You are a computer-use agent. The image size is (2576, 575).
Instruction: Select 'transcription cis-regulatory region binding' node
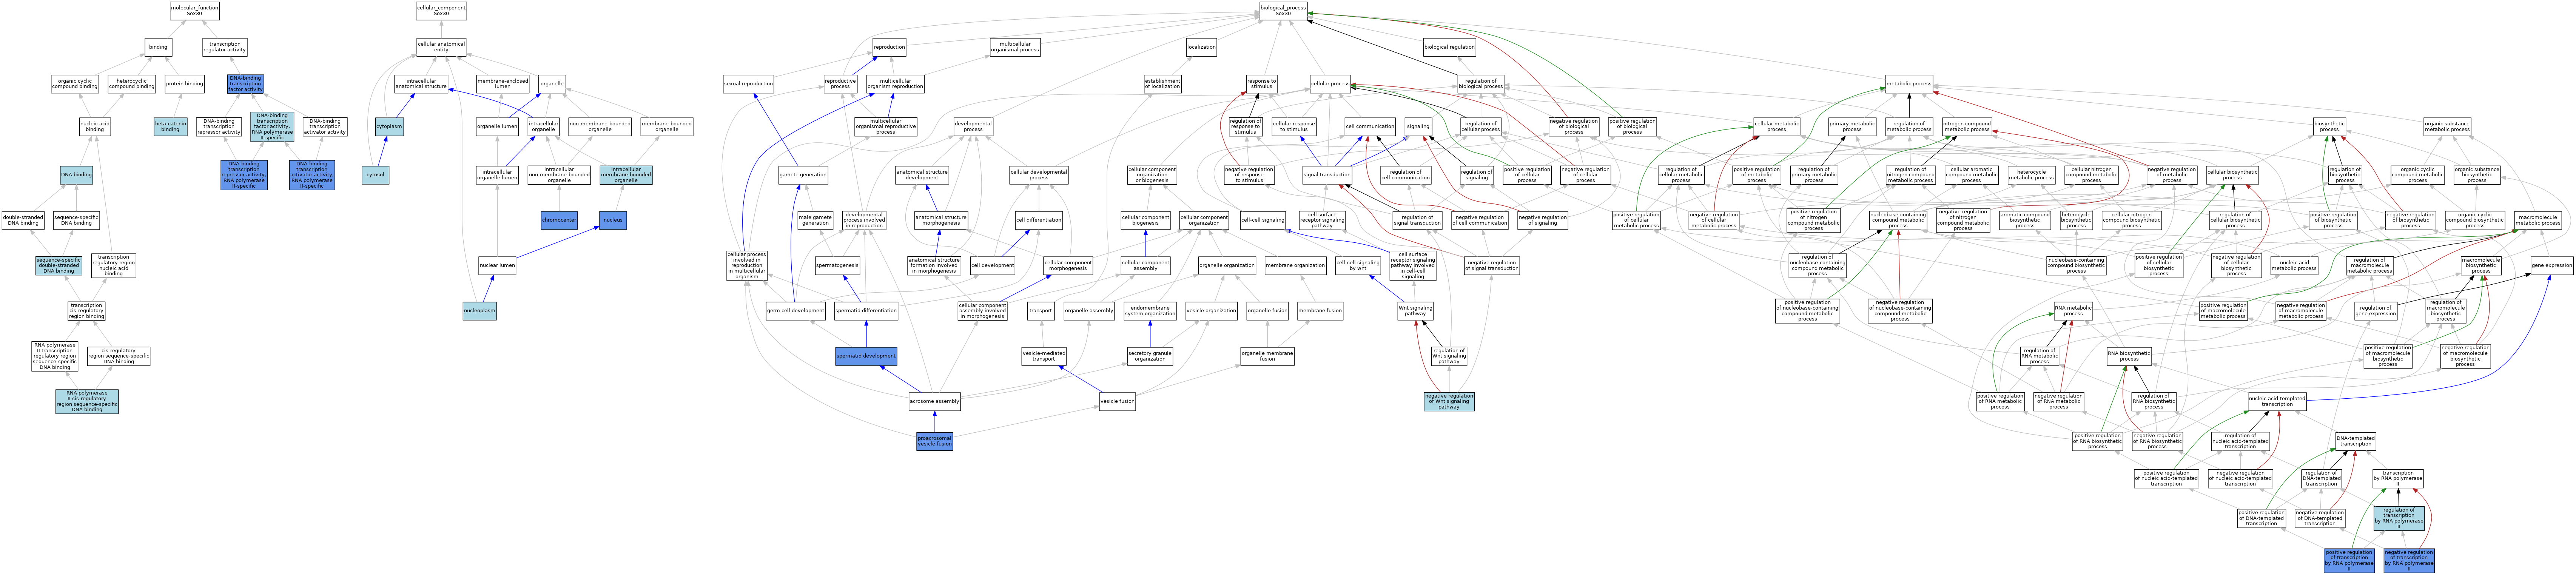pos(86,311)
